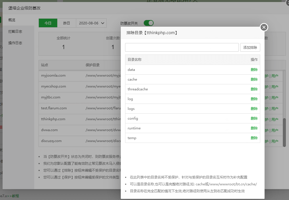Delete the logs directory exclusion
Image resolution: width=289 pixels, height=200 pixels.
tap(254, 108)
